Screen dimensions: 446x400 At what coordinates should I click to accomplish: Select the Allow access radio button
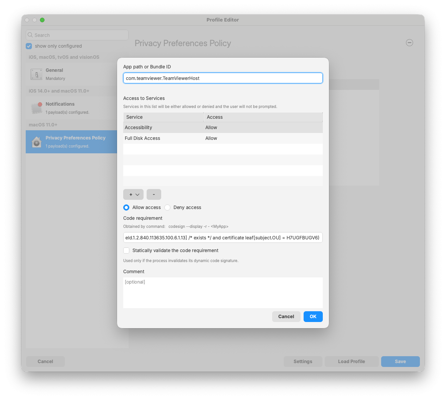coord(126,207)
